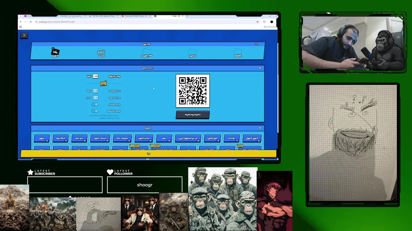Click the bab10 player avatar
The image size is (412, 231).
tap(55, 51)
